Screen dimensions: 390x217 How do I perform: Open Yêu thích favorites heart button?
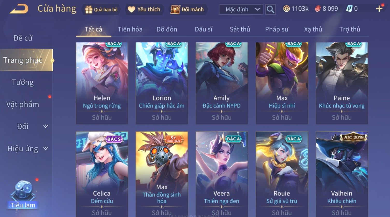[x=144, y=10]
